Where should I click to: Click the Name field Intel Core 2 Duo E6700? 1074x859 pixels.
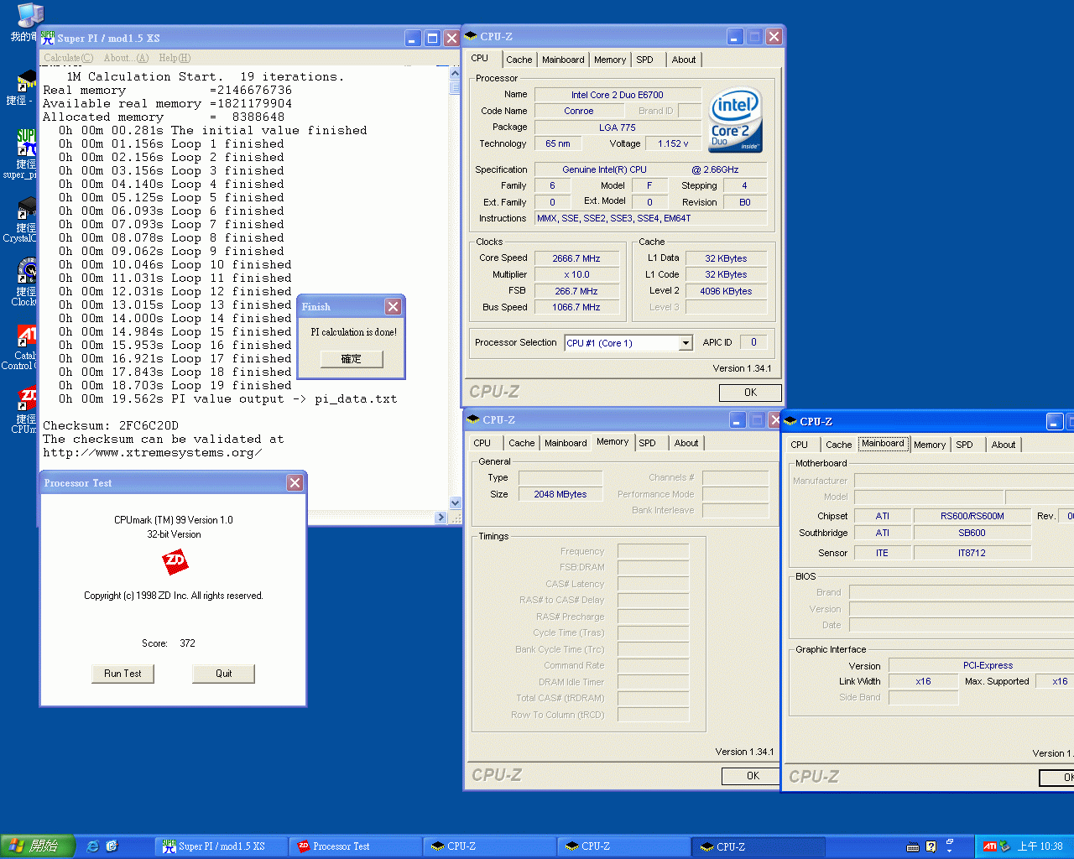coord(618,95)
